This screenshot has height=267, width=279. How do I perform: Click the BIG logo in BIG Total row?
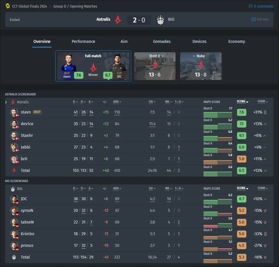(x=14, y=257)
